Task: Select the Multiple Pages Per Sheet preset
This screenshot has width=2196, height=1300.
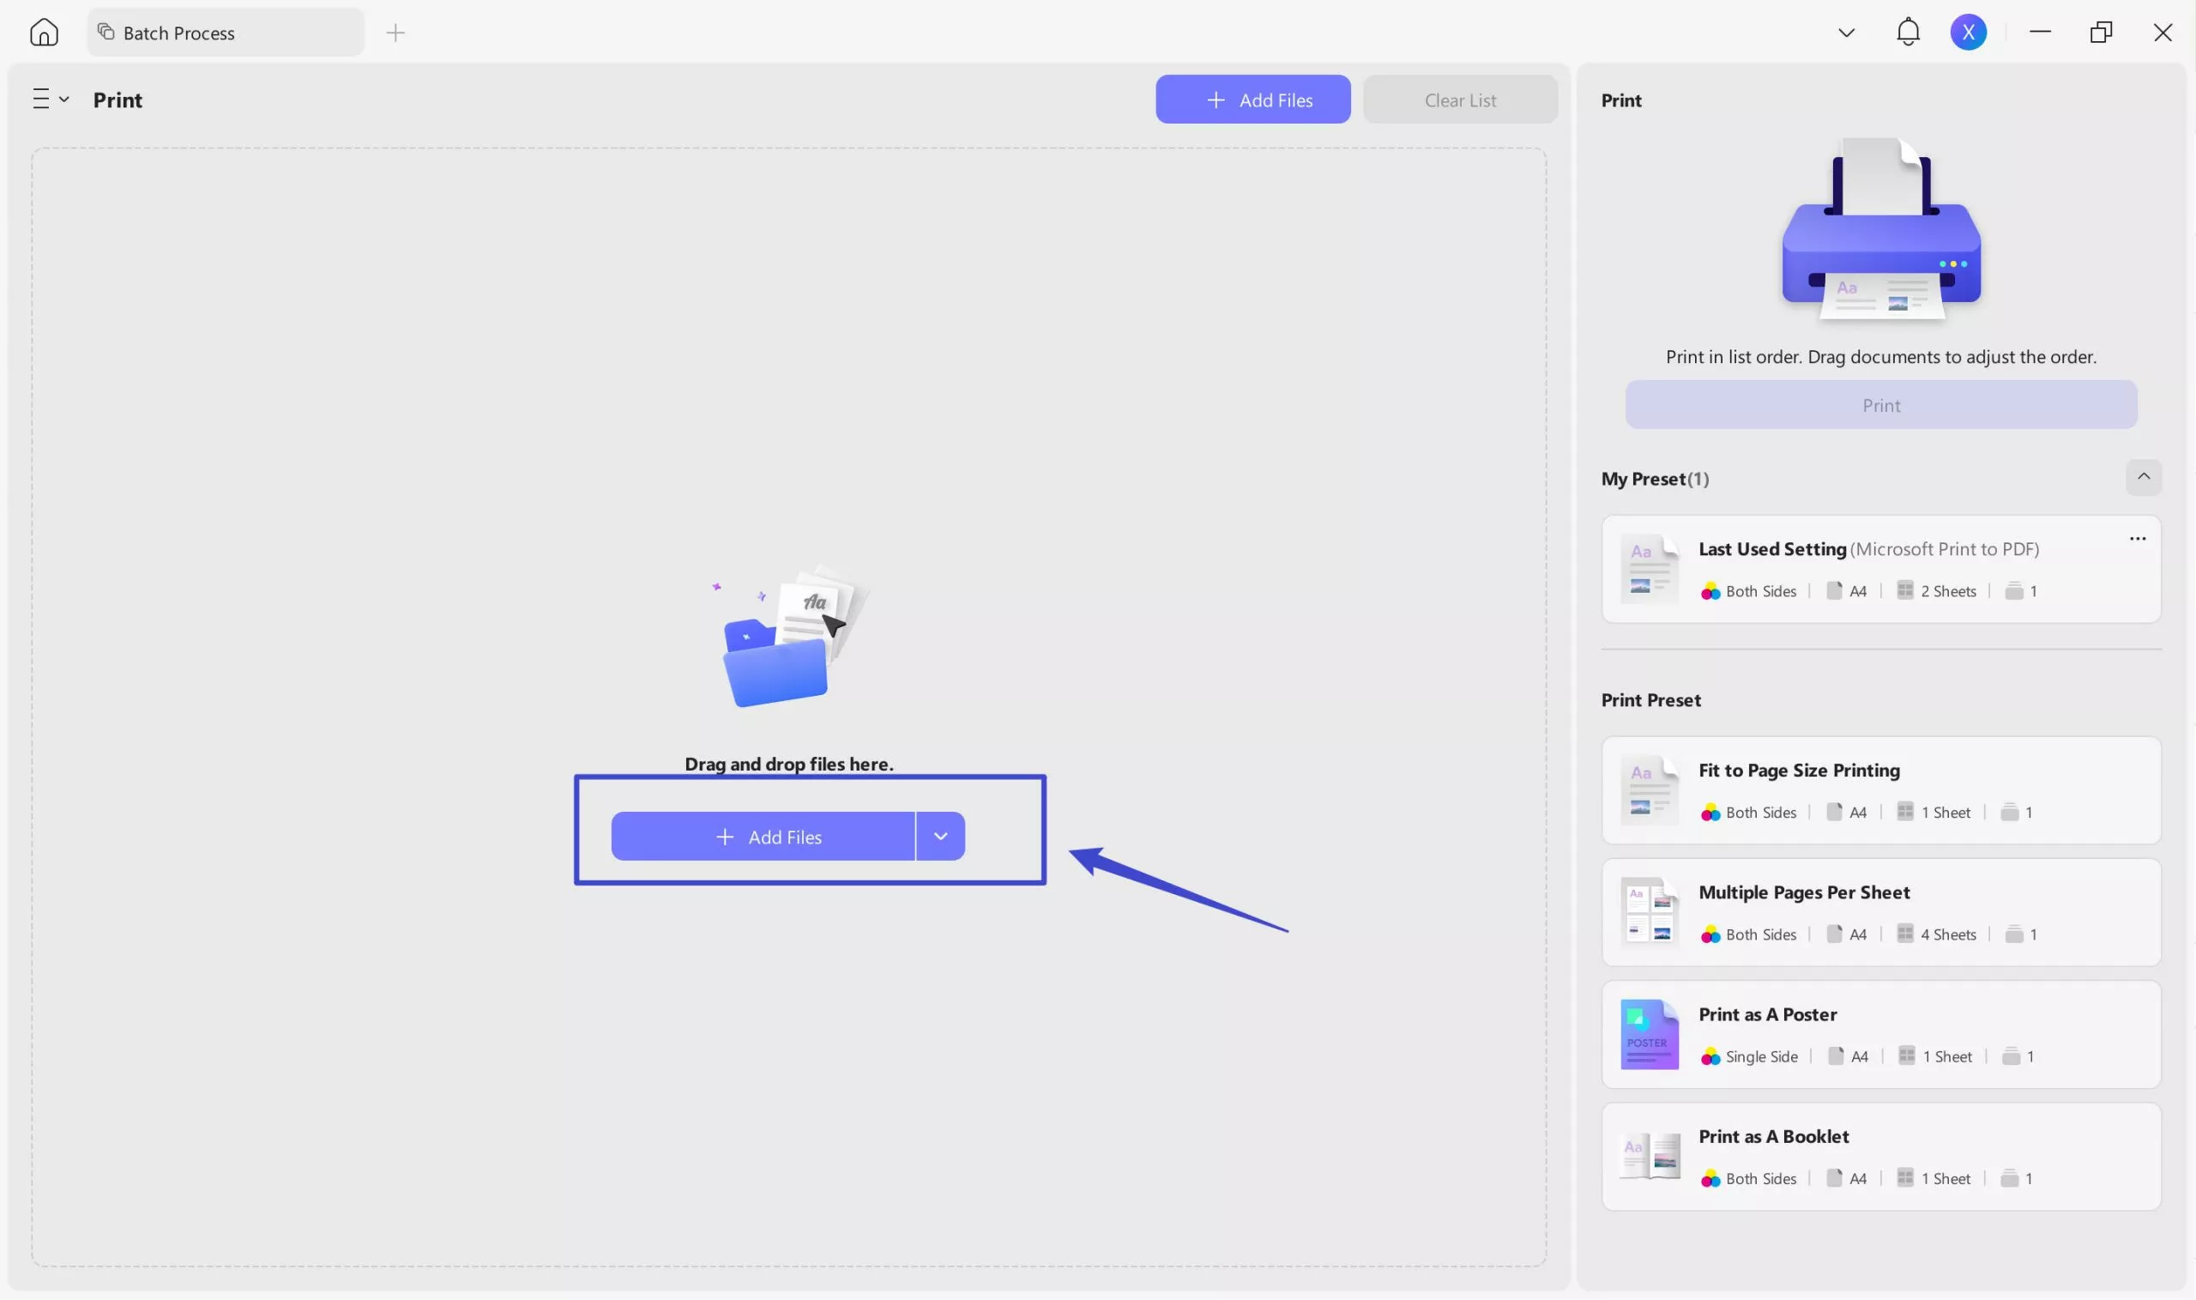Action: (1880, 911)
